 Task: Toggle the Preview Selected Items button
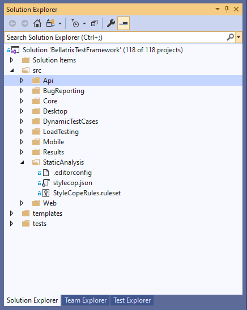(123, 23)
